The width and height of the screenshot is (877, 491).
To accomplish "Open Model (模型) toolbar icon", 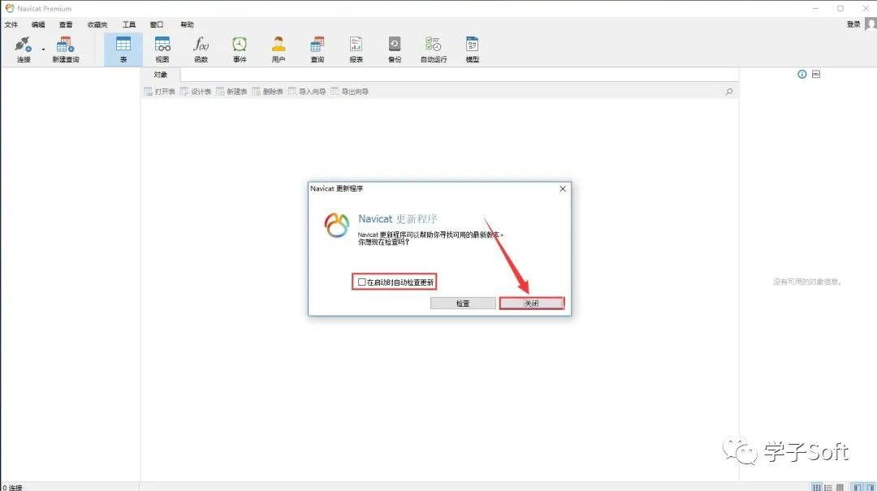I will click(472, 50).
